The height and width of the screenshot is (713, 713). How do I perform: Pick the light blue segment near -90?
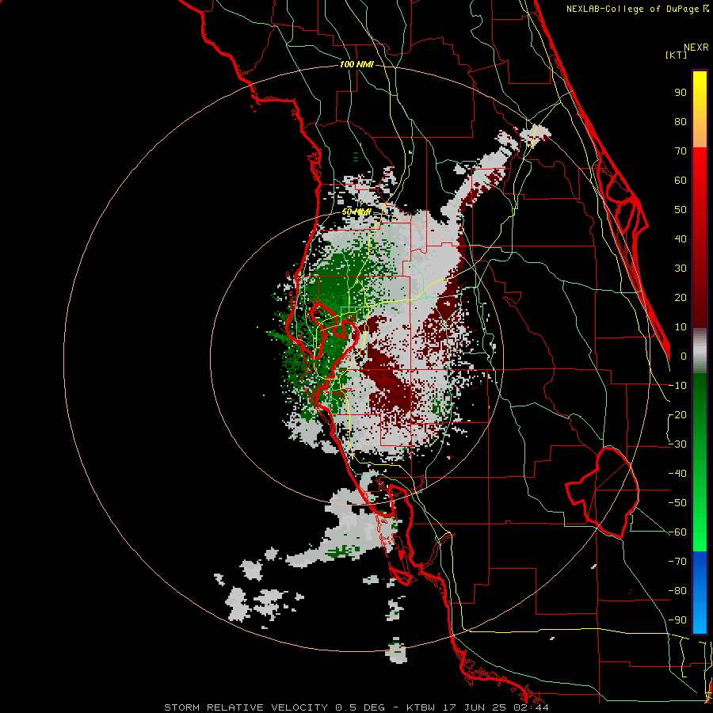pyautogui.click(x=700, y=619)
